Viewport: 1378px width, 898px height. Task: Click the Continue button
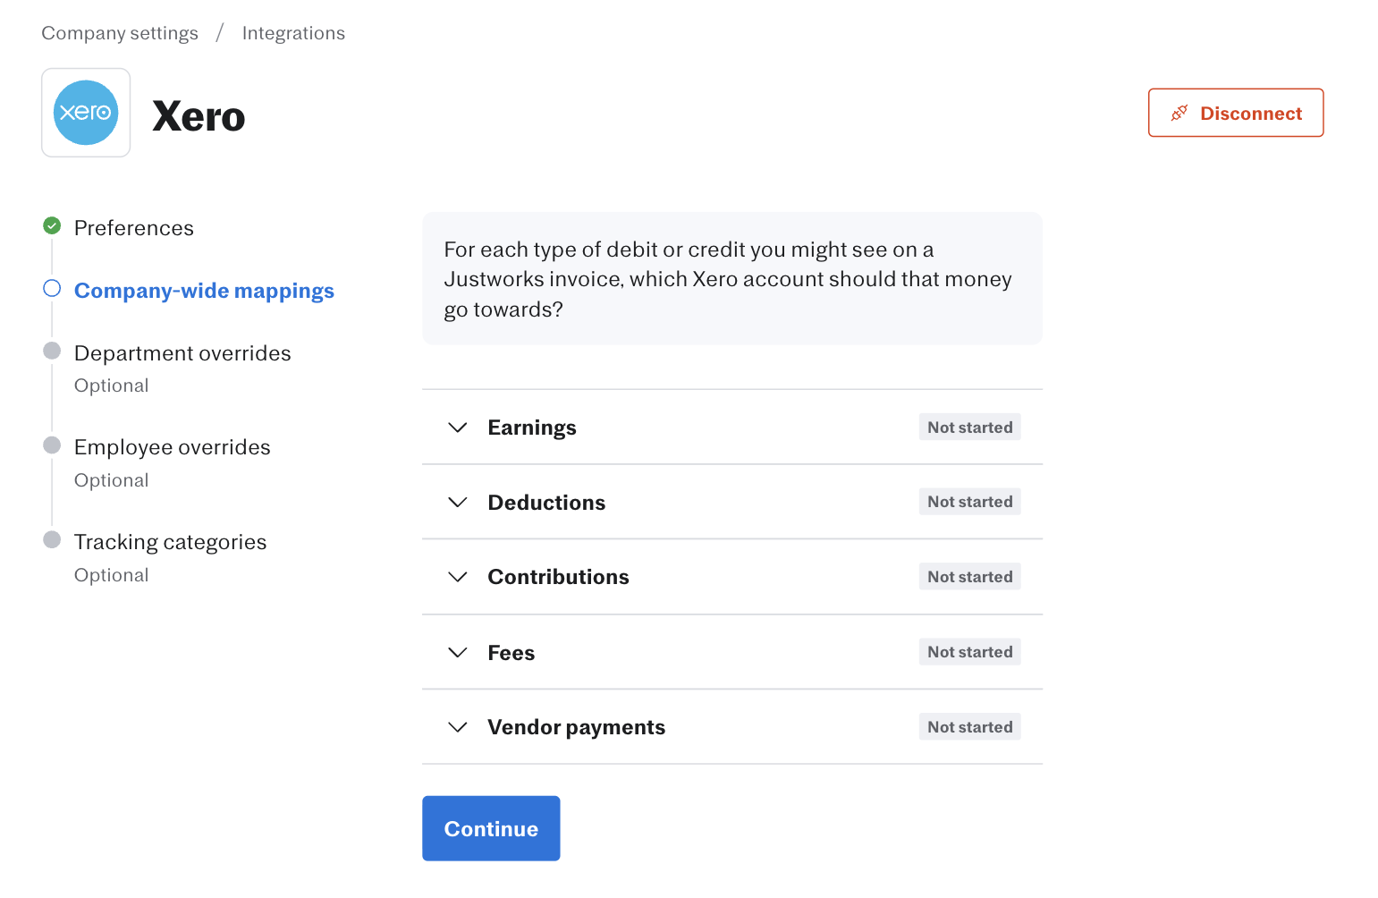pos(491,828)
